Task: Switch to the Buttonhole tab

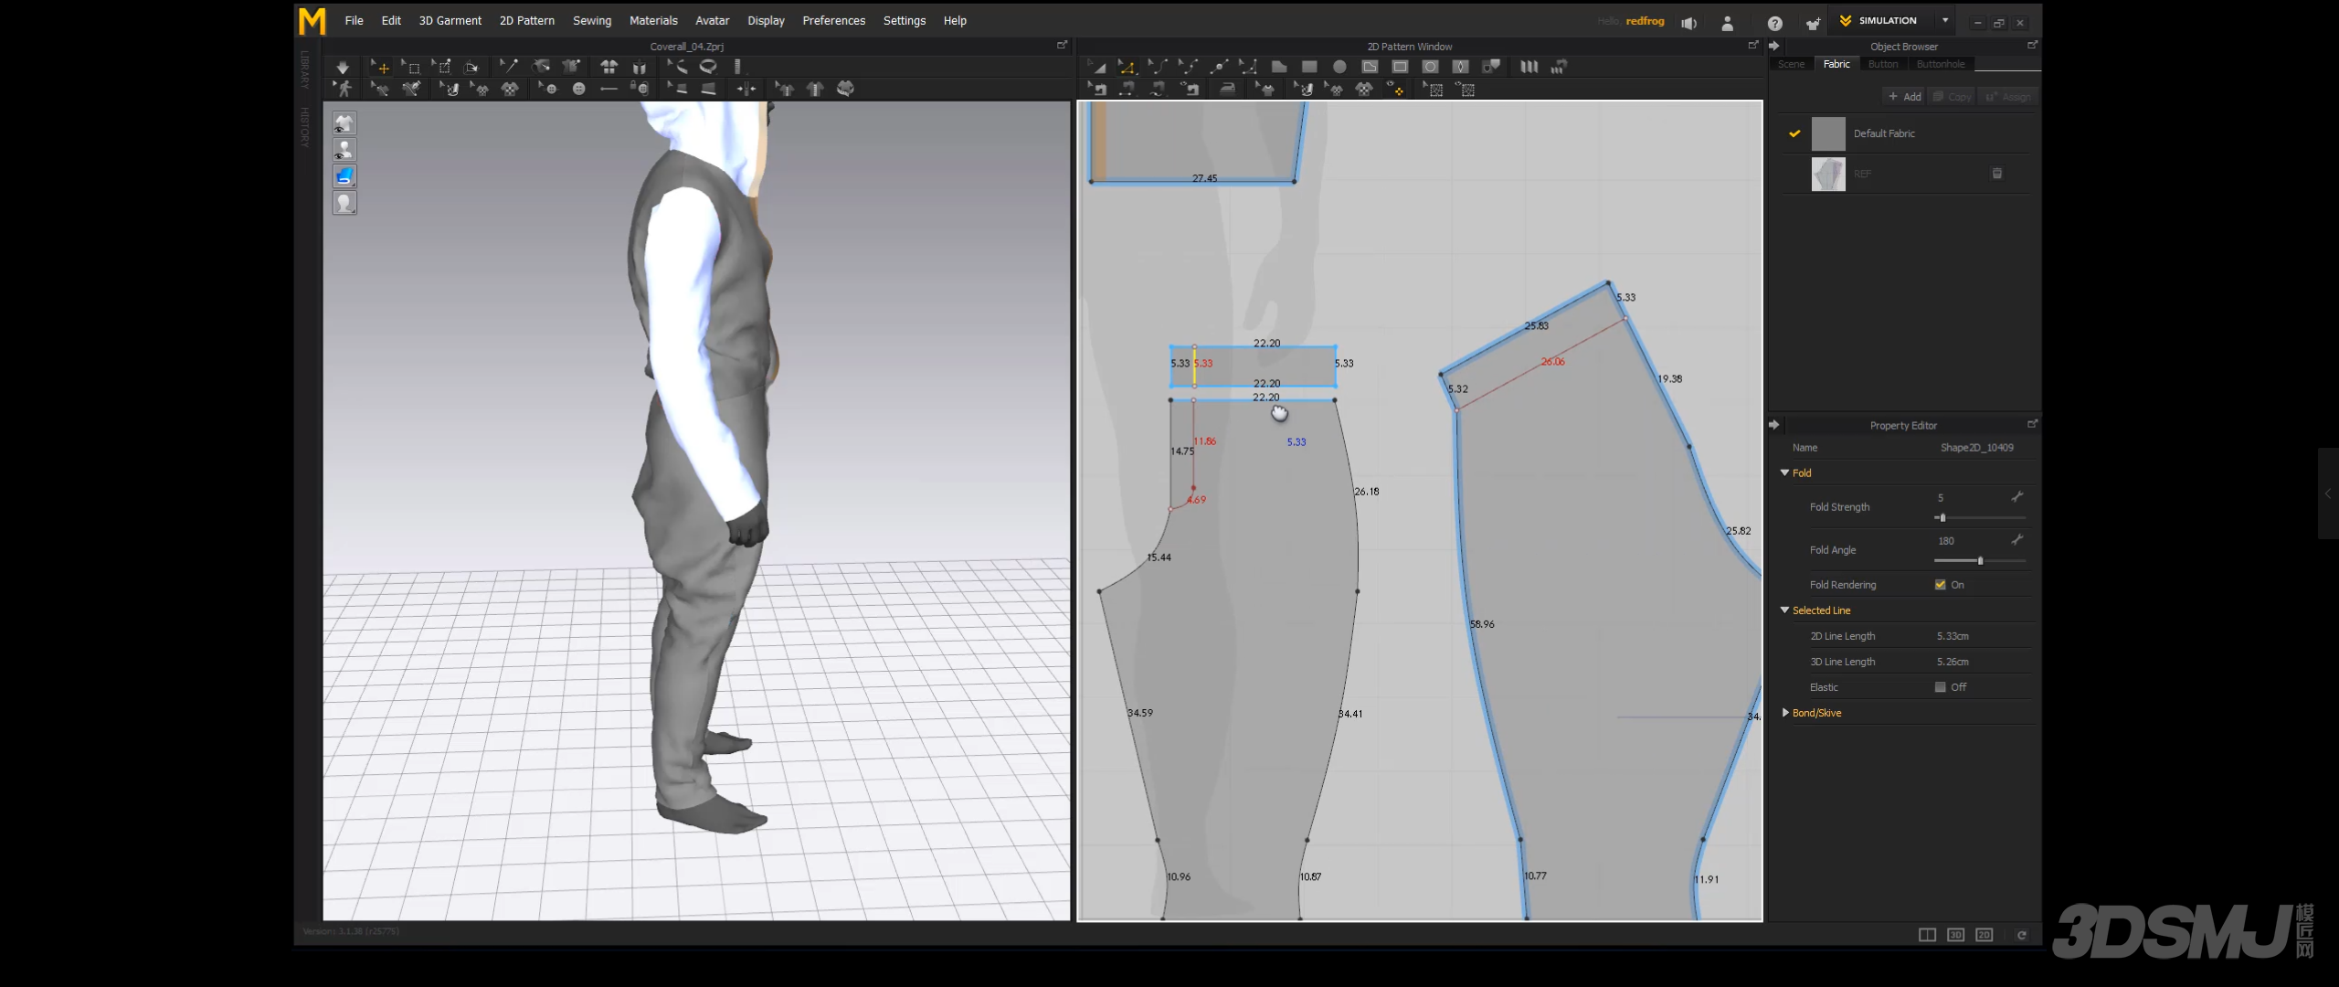Action: (x=1941, y=64)
